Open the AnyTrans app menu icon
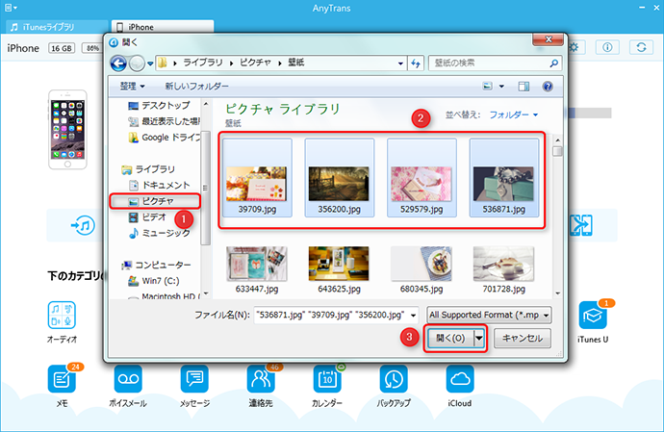 coord(11,8)
